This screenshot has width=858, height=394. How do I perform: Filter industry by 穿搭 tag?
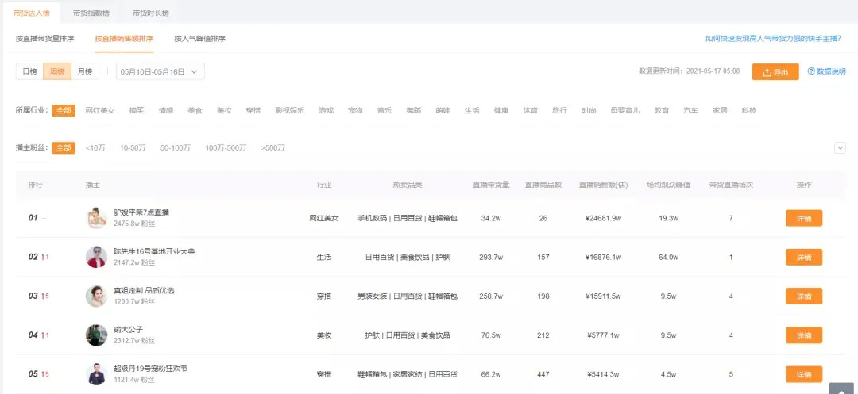click(253, 110)
